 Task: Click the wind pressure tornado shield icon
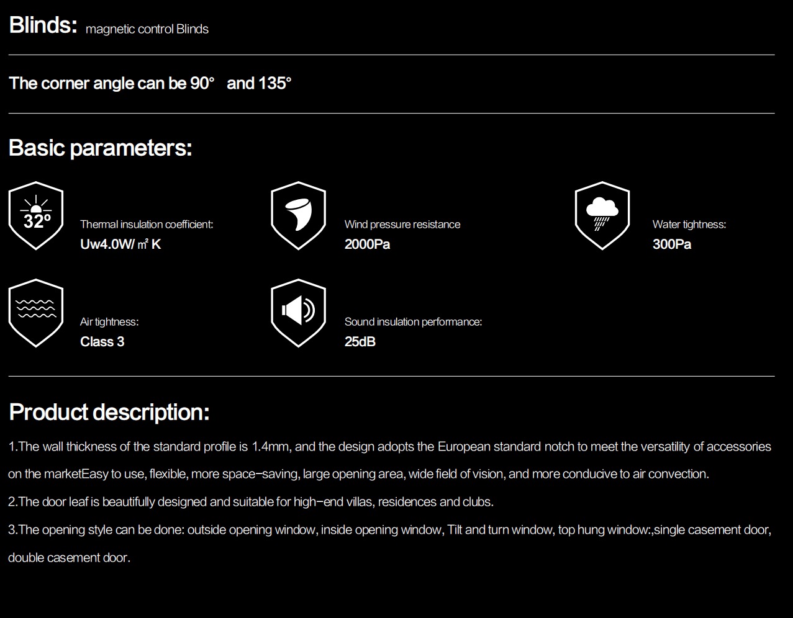[299, 216]
